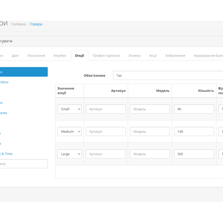Go to the Знижка tab
Screen dimensions: 223x223
coord(134,55)
